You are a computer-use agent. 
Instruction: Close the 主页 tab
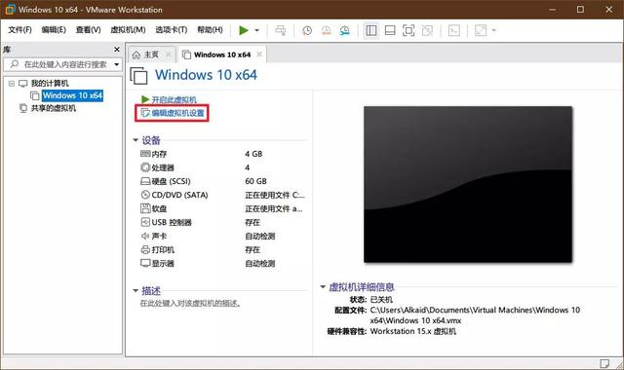click(x=169, y=55)
